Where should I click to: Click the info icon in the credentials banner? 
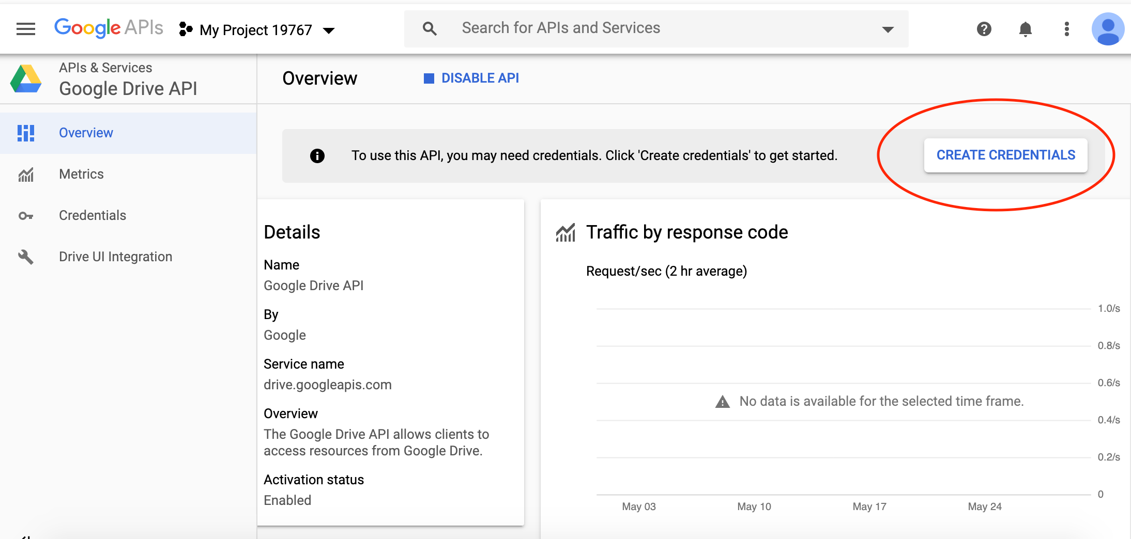[x=317, y=155]
